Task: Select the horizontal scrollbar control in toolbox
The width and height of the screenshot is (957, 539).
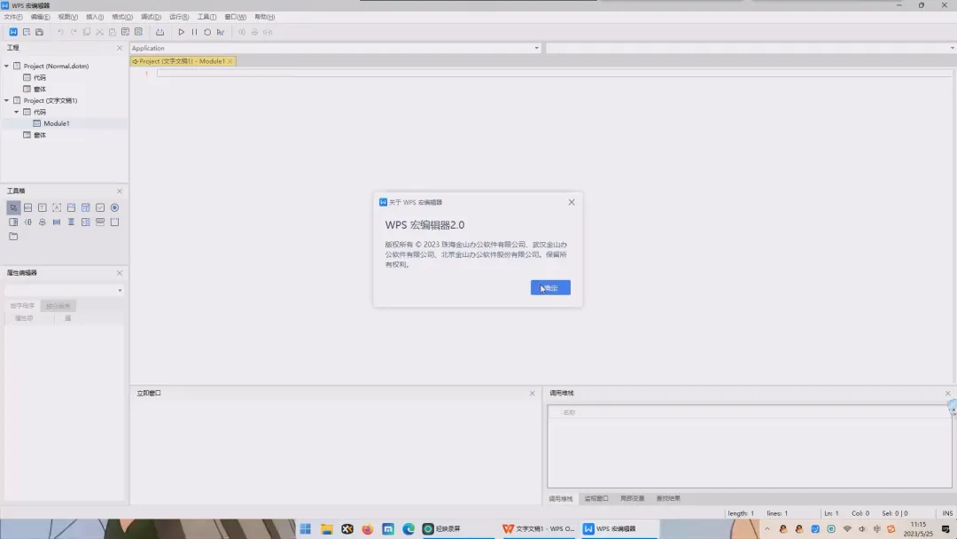Action: pos(57,223)
